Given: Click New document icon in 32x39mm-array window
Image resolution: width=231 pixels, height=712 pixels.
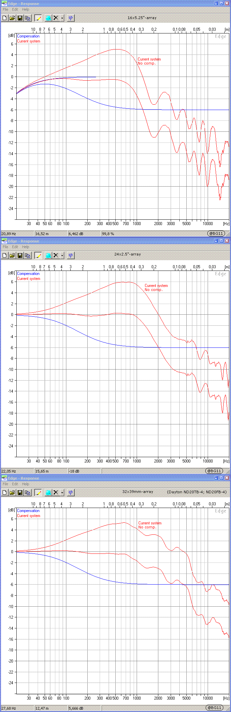Looking at the screenshot, I should click(x=5, y=493).
